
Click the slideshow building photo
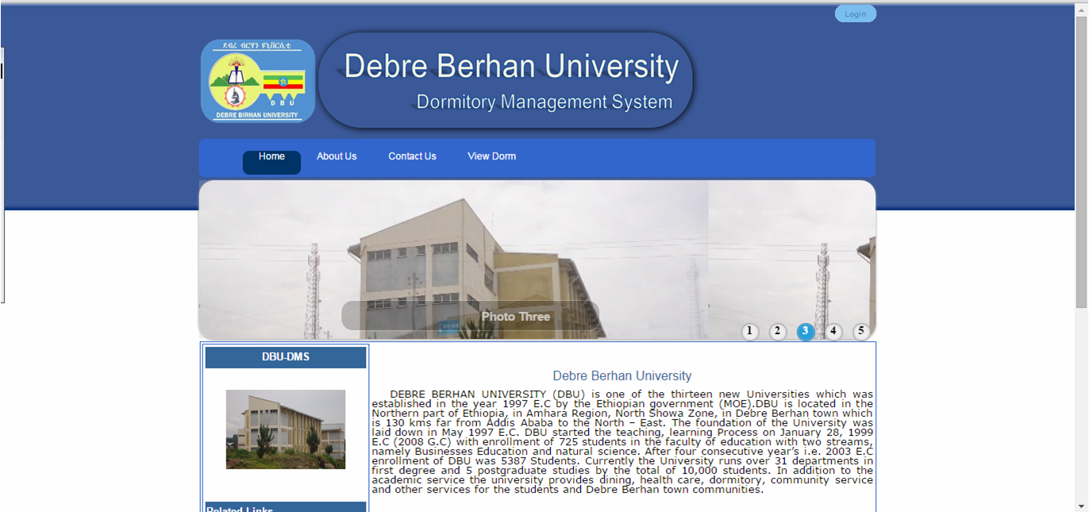[x=537, y=260]
